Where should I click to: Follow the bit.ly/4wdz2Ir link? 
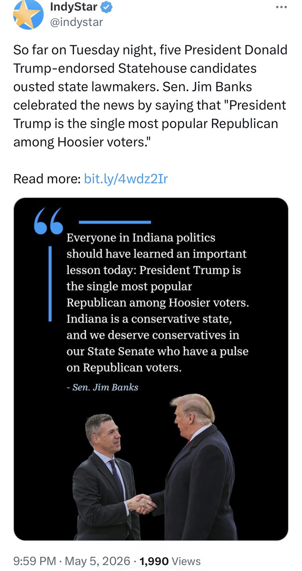[126, 179]
